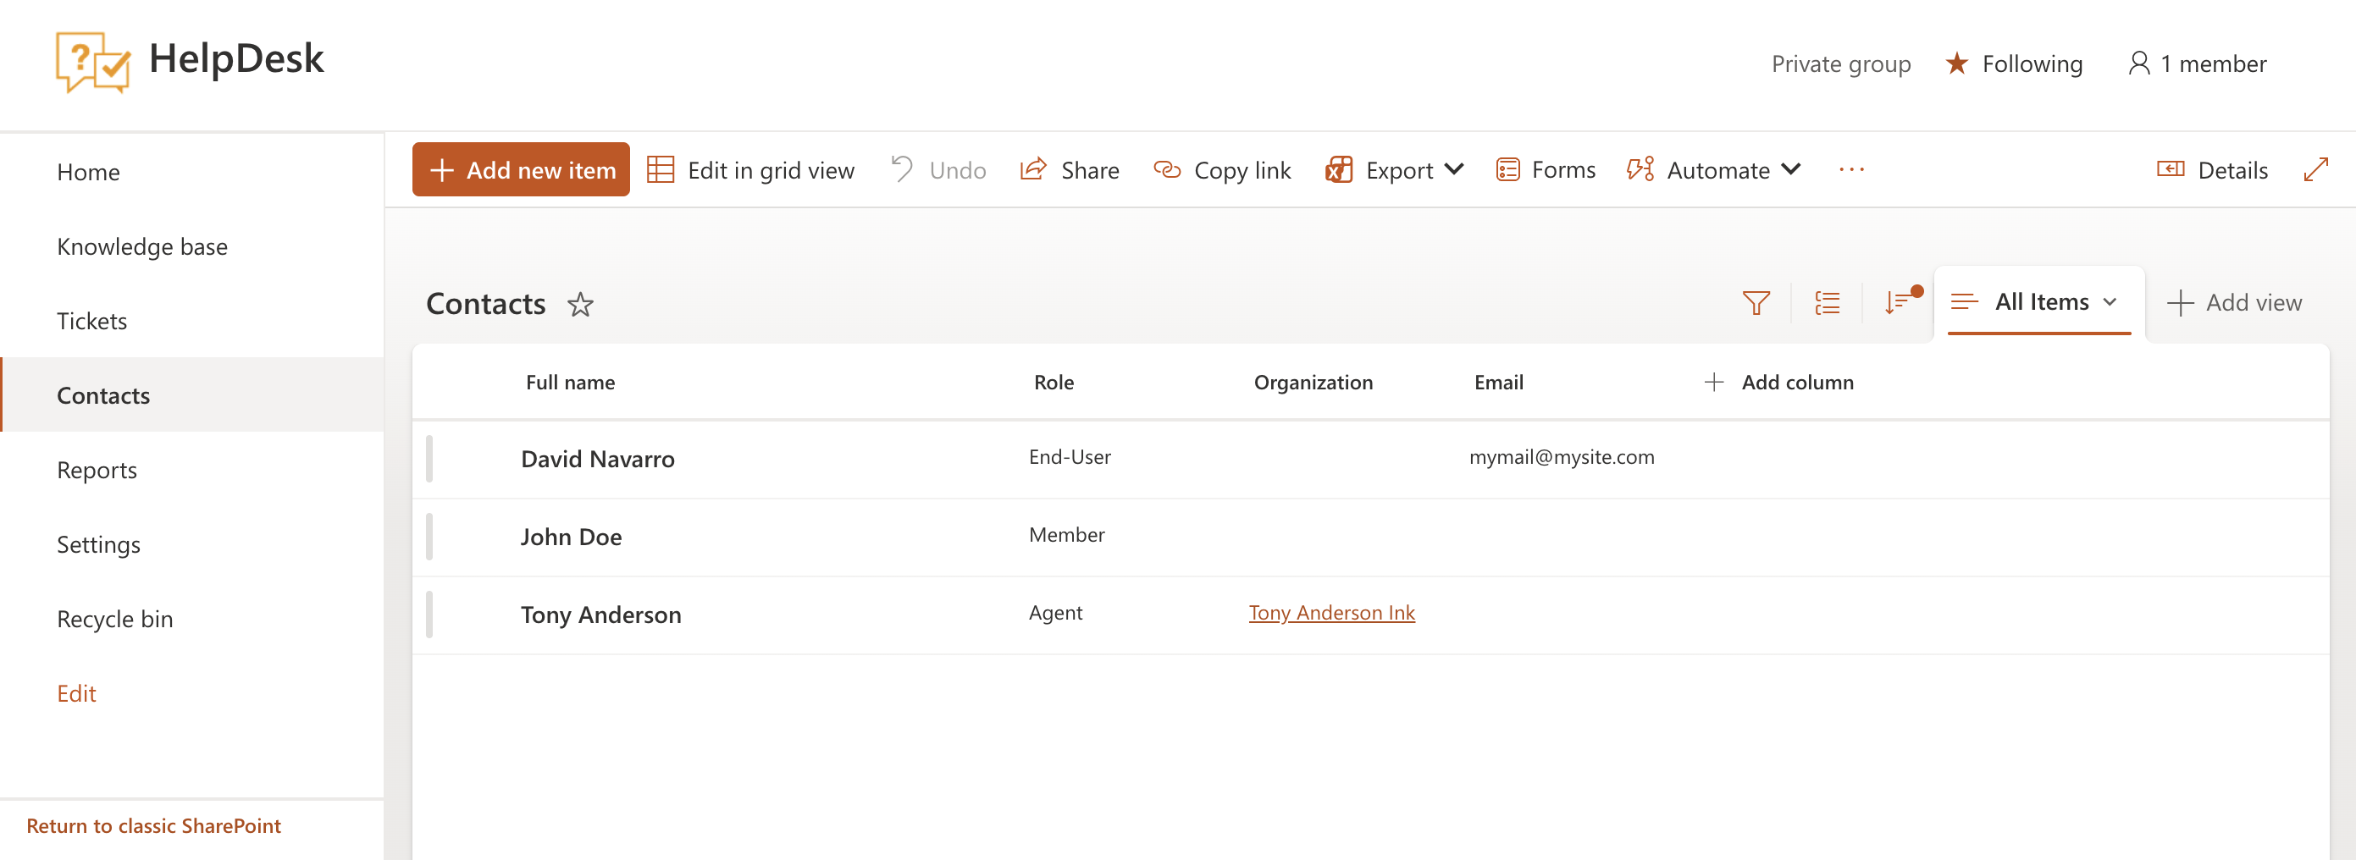Screen dimensions: 2356x860
Task: Favorite the Contacts list with the star
Action: point(581,305)
